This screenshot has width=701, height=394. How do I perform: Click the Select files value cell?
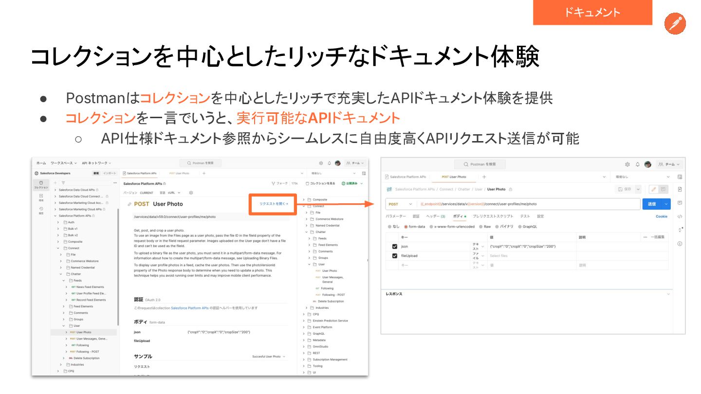click(x=532, y=256)
